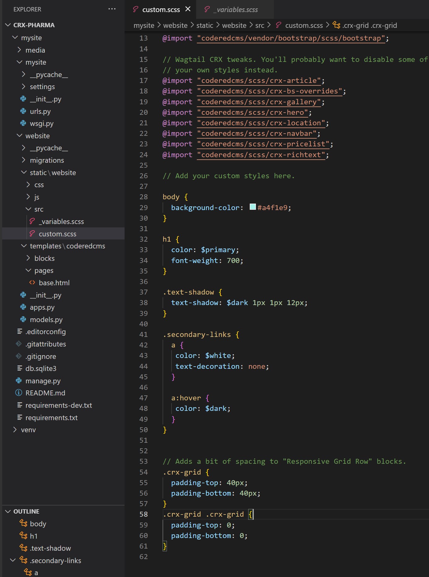Viewport: 429px width, 577px height.
Task: Close the custom.scss editor tab
Action: click(x=188, y=9)
